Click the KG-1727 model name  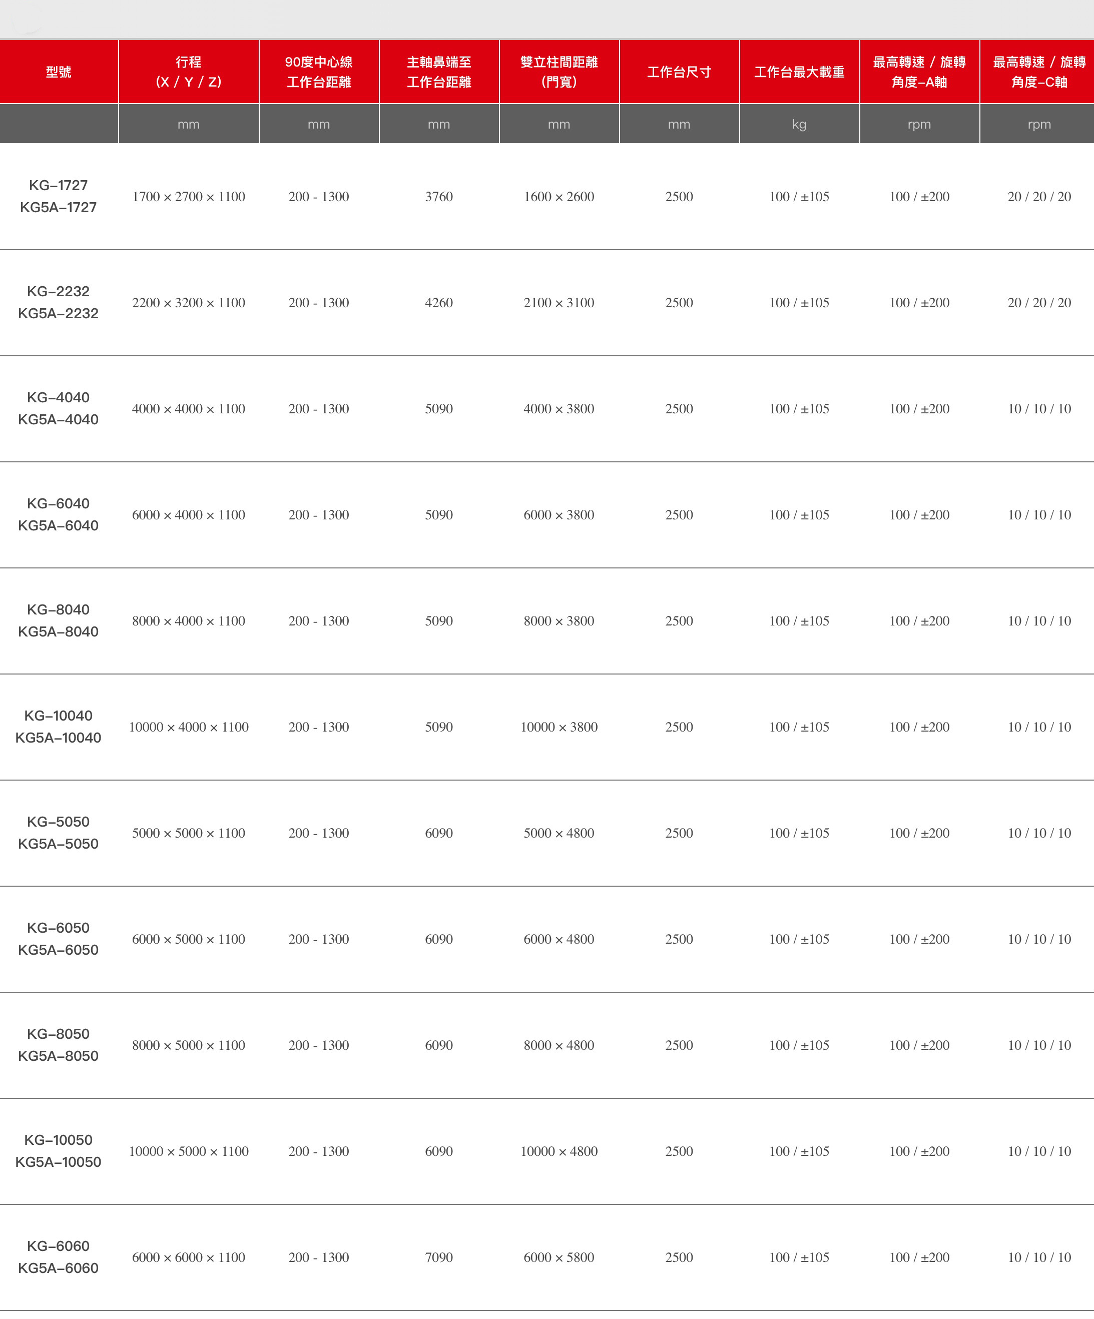point(59,185)
